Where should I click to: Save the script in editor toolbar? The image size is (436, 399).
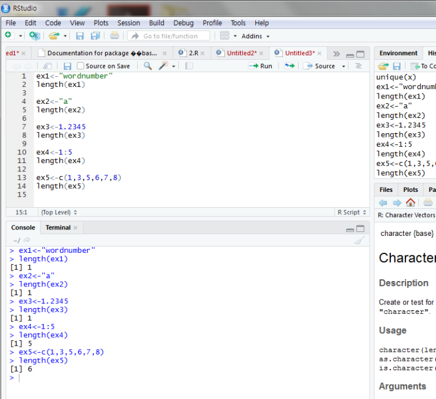[x=67, y=66]
